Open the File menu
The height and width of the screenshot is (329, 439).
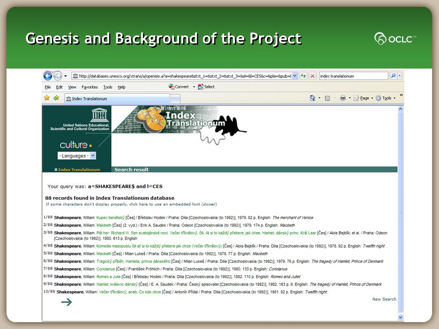tap(48, 87)
